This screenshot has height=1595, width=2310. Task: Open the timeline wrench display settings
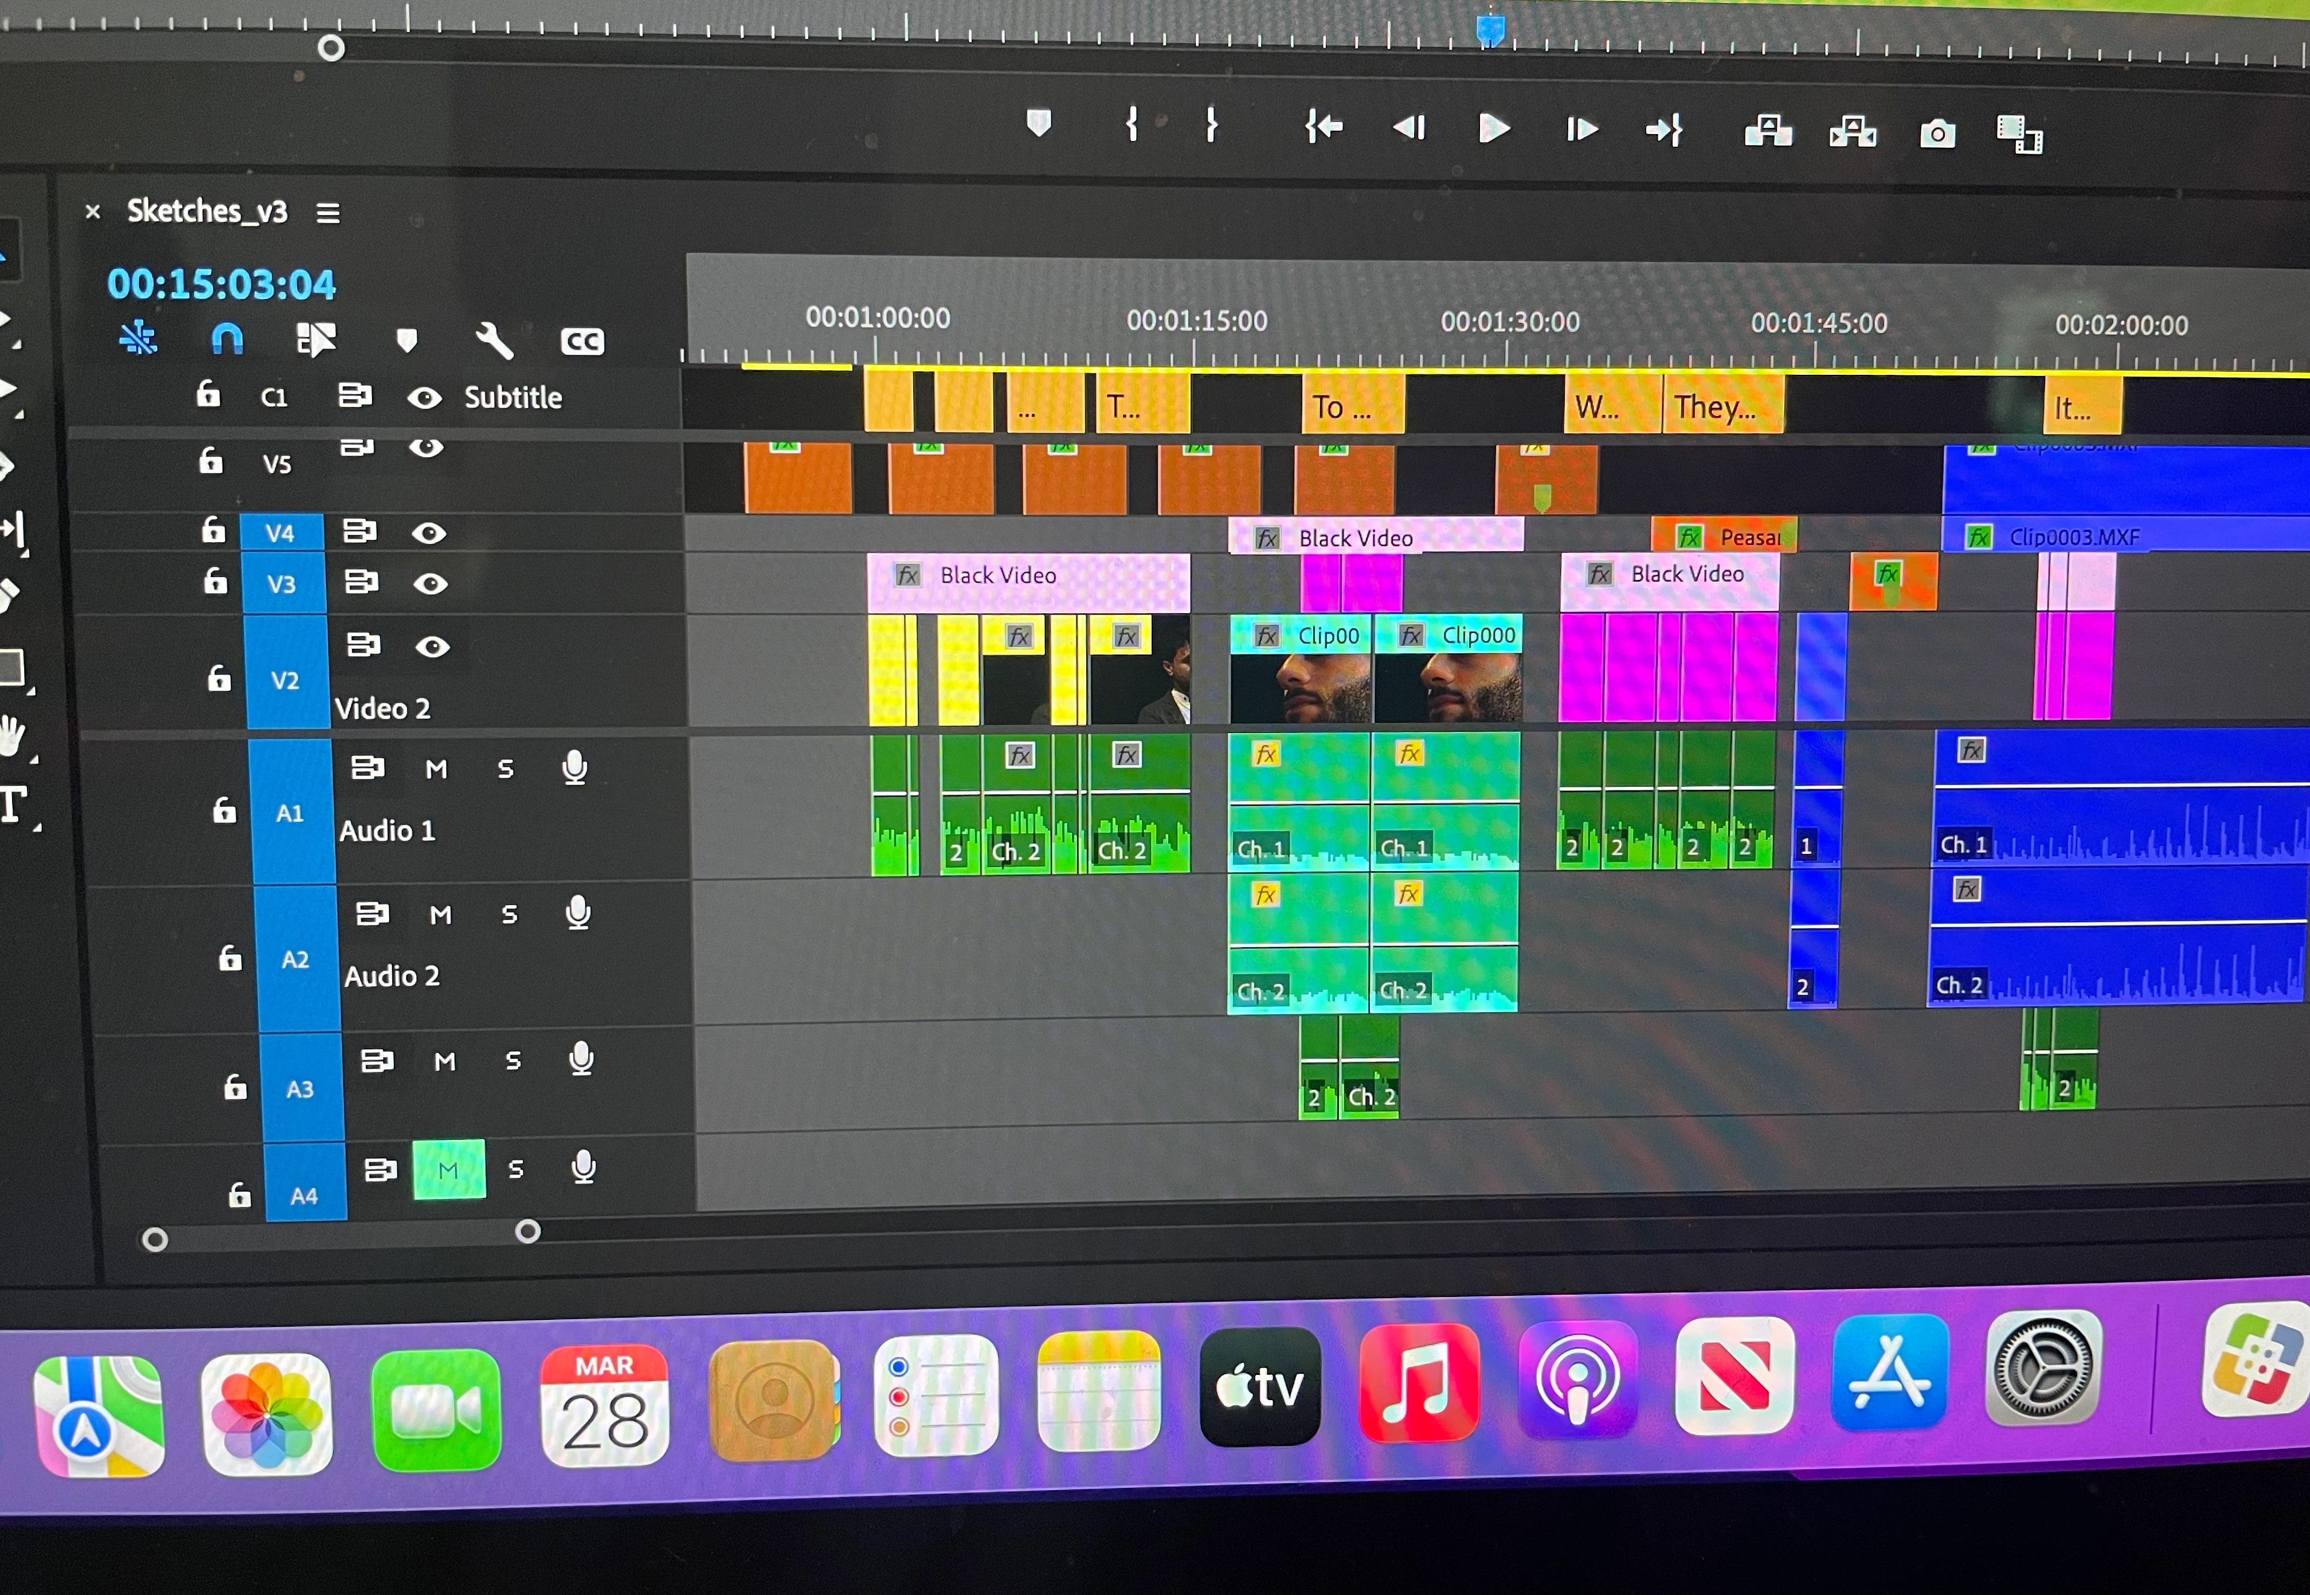494,341
